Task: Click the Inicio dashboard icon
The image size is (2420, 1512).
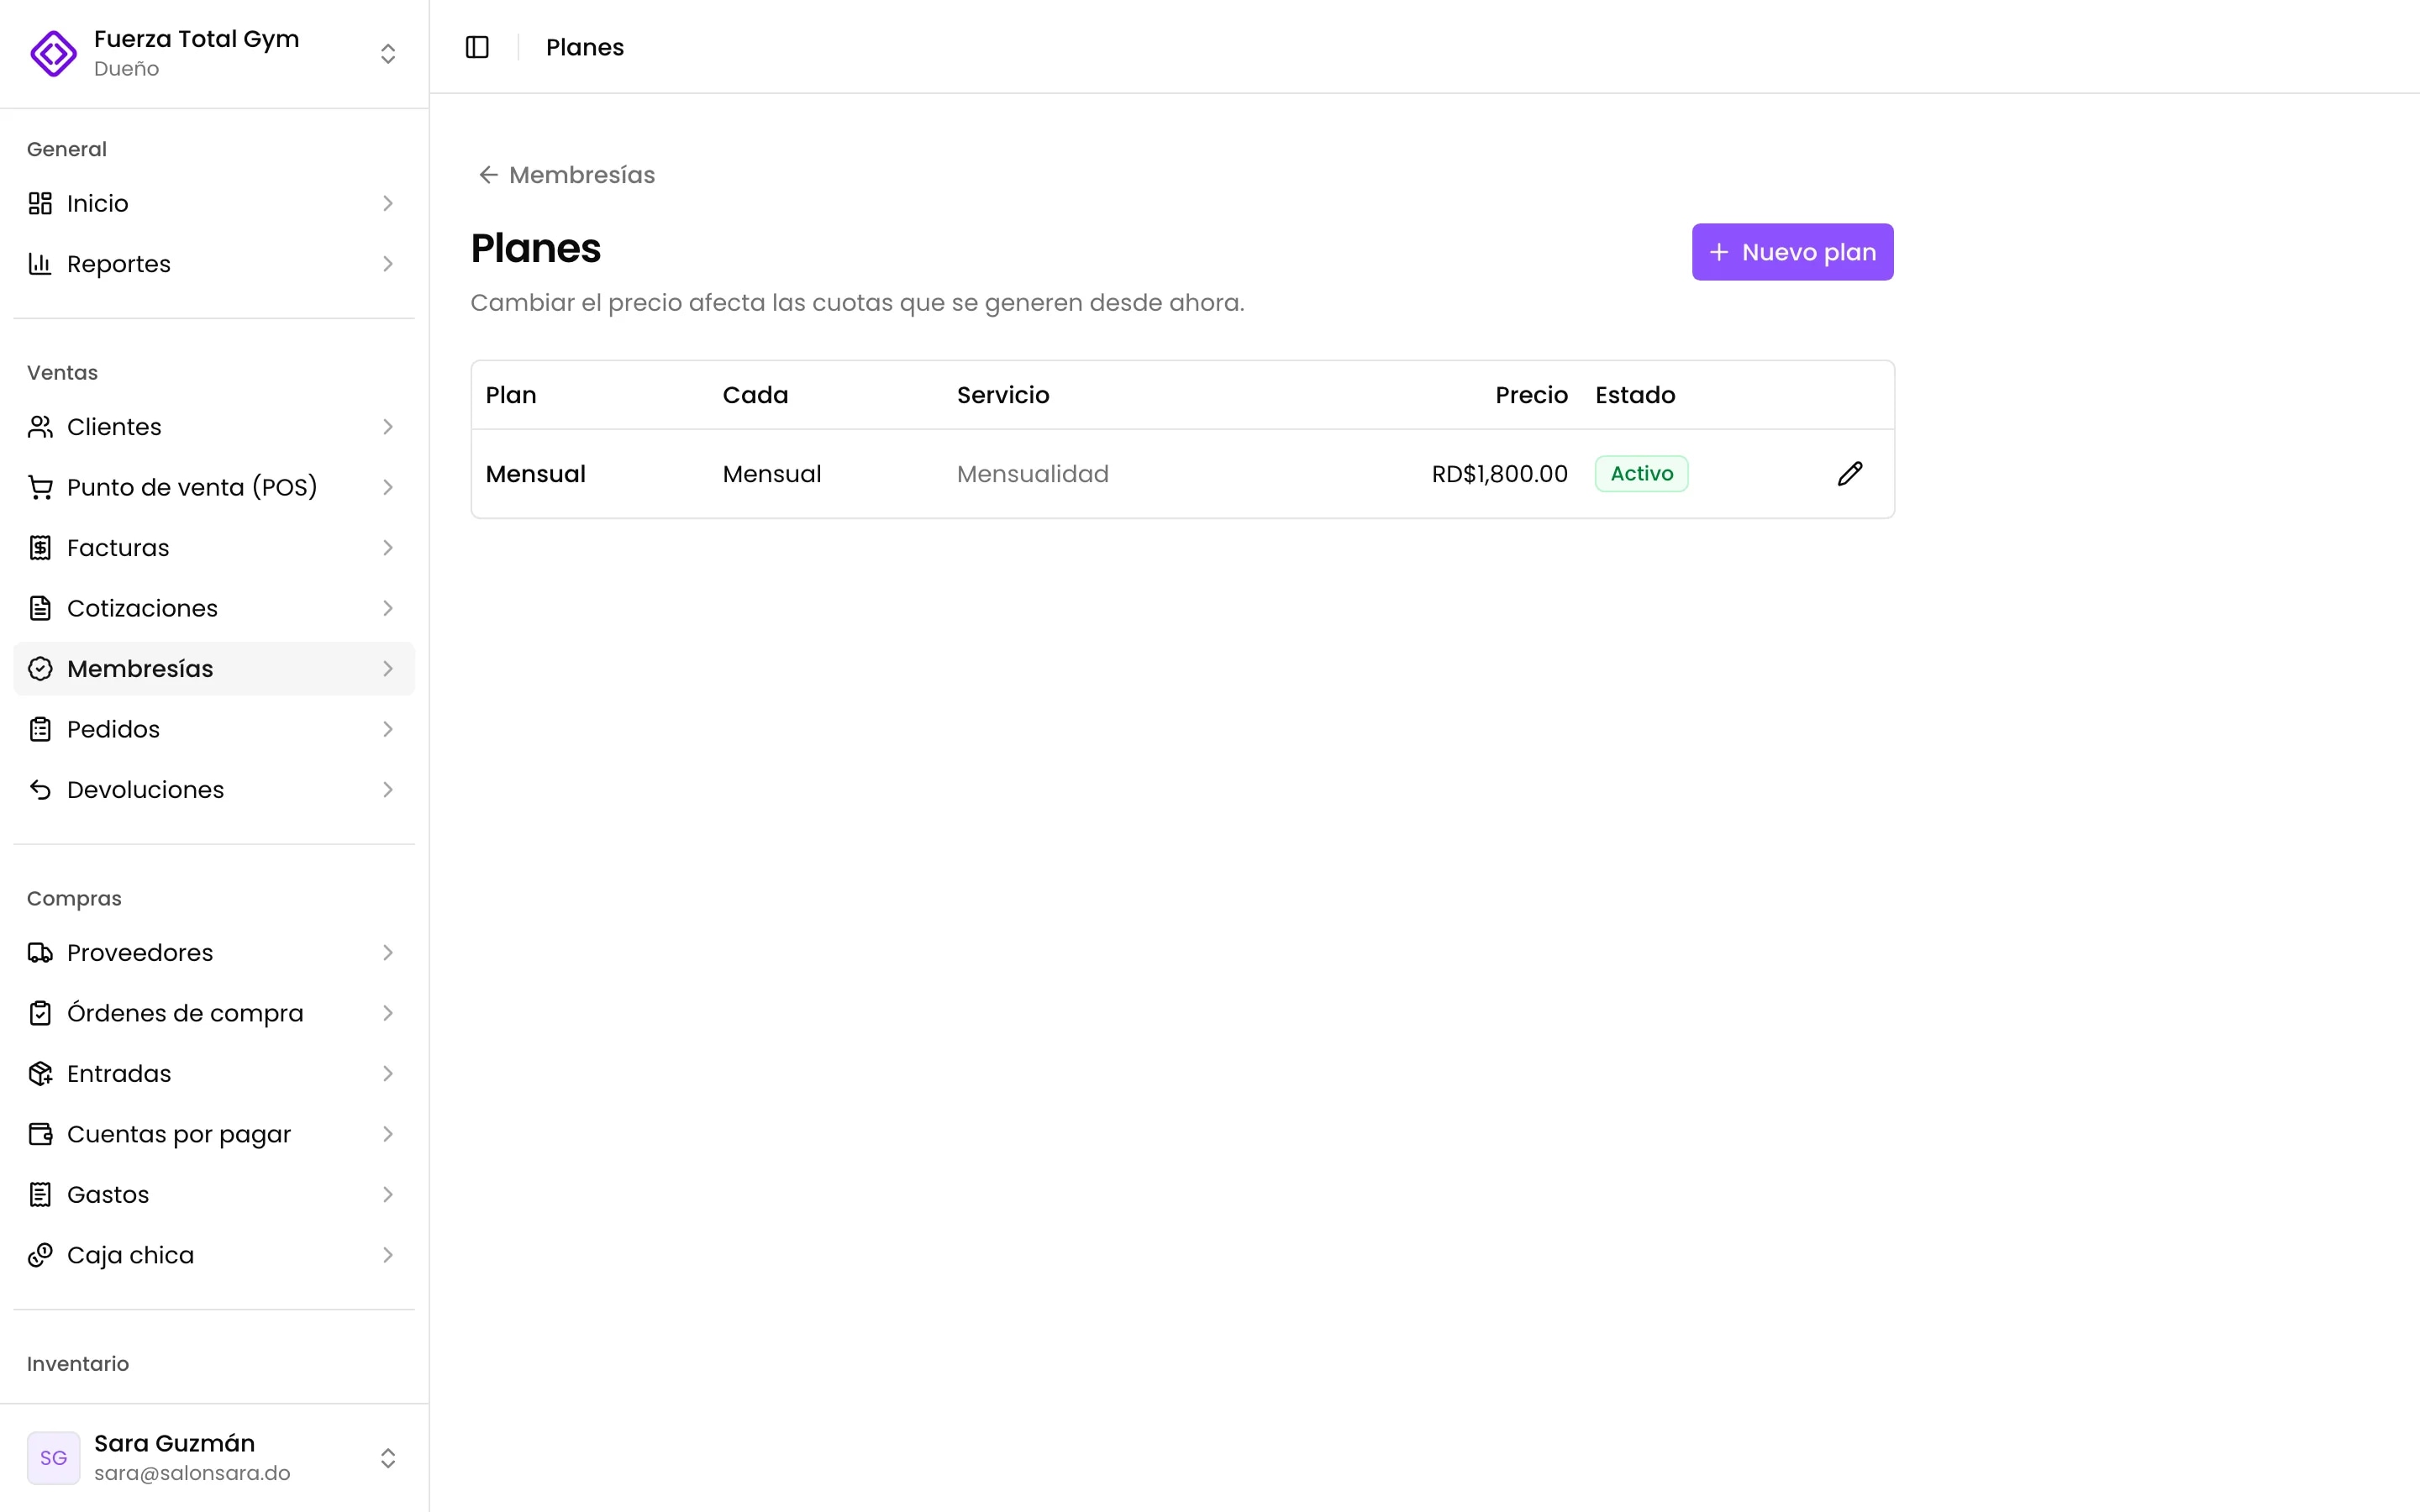Action: pos(40,203)
